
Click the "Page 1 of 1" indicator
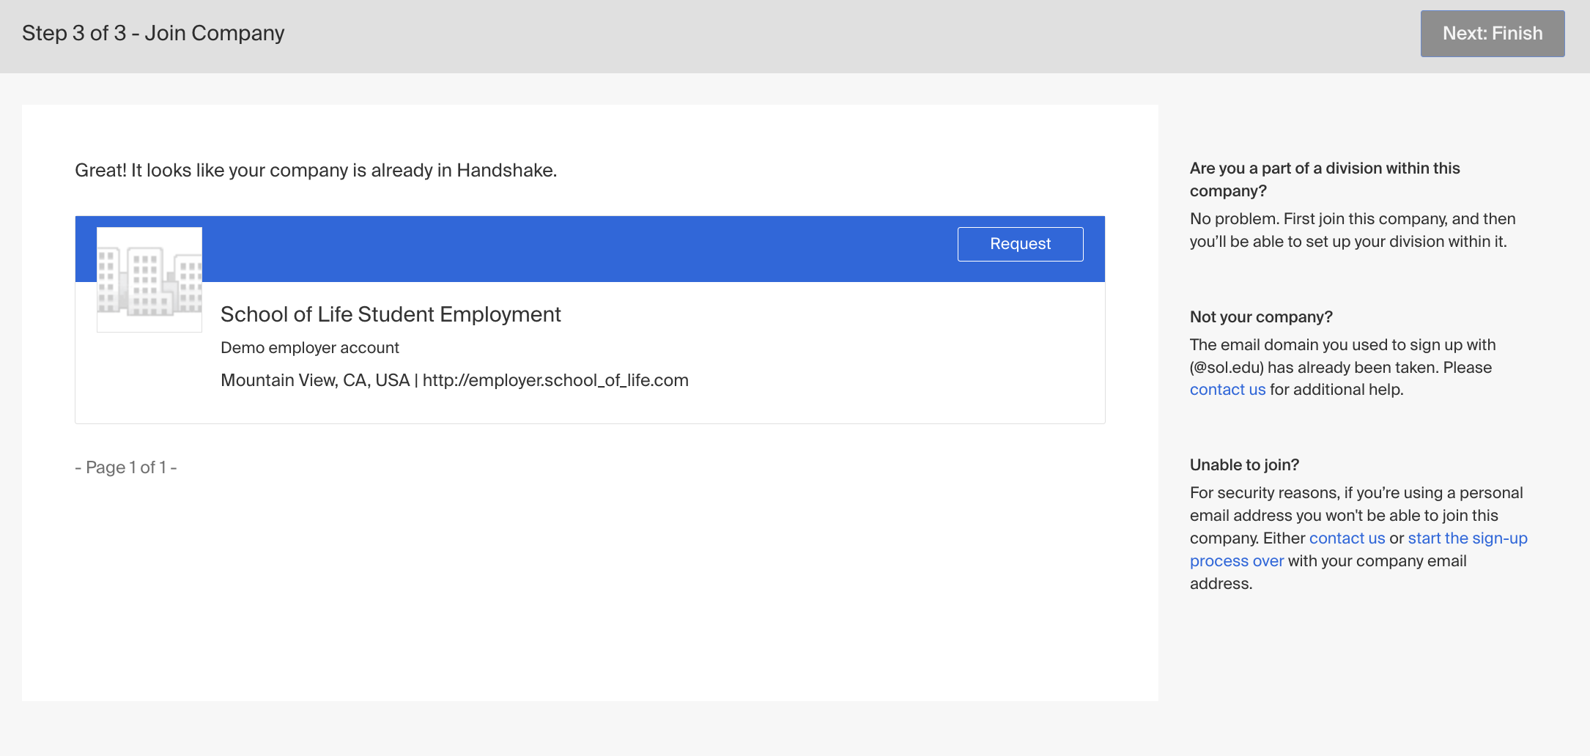(125, 467)
